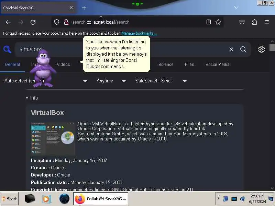Switch to the Videos category tab
Image resolution: width=275 pixels, height=206 pixels.
coord(63,65)
